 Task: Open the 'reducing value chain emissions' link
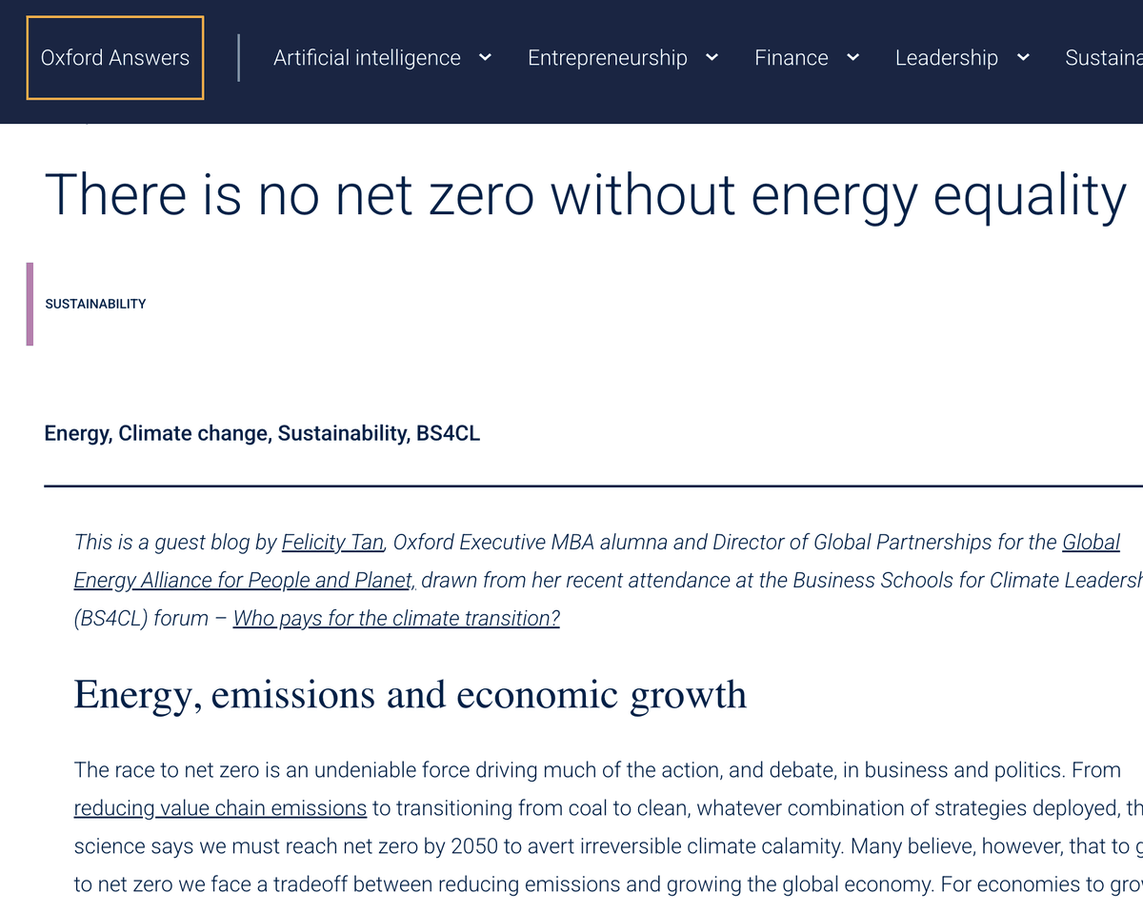[220, 808]
